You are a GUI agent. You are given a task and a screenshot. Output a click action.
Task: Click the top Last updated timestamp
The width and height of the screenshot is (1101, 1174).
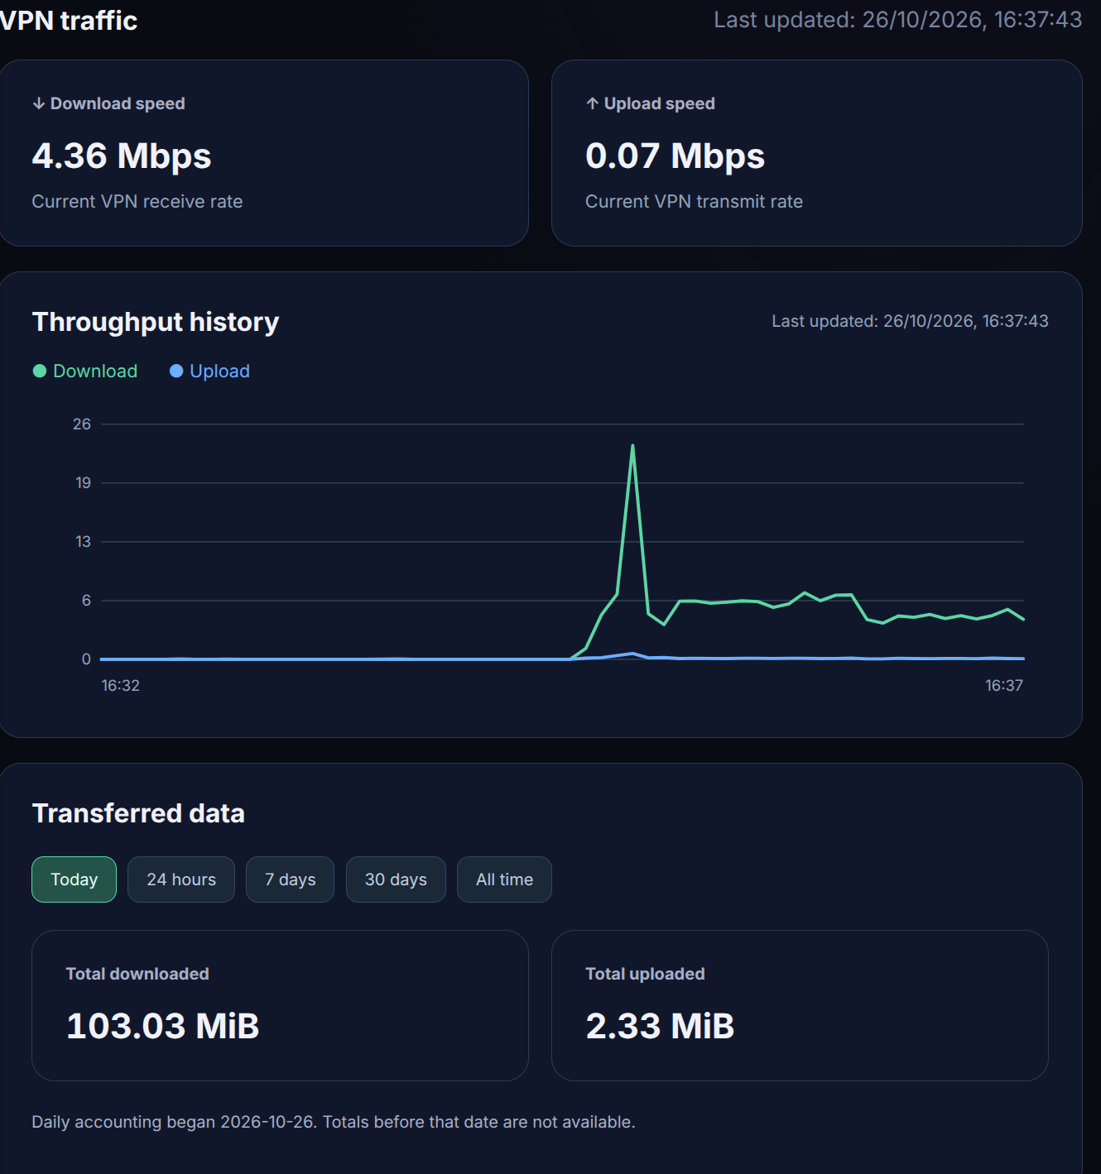tap(898, 20)
